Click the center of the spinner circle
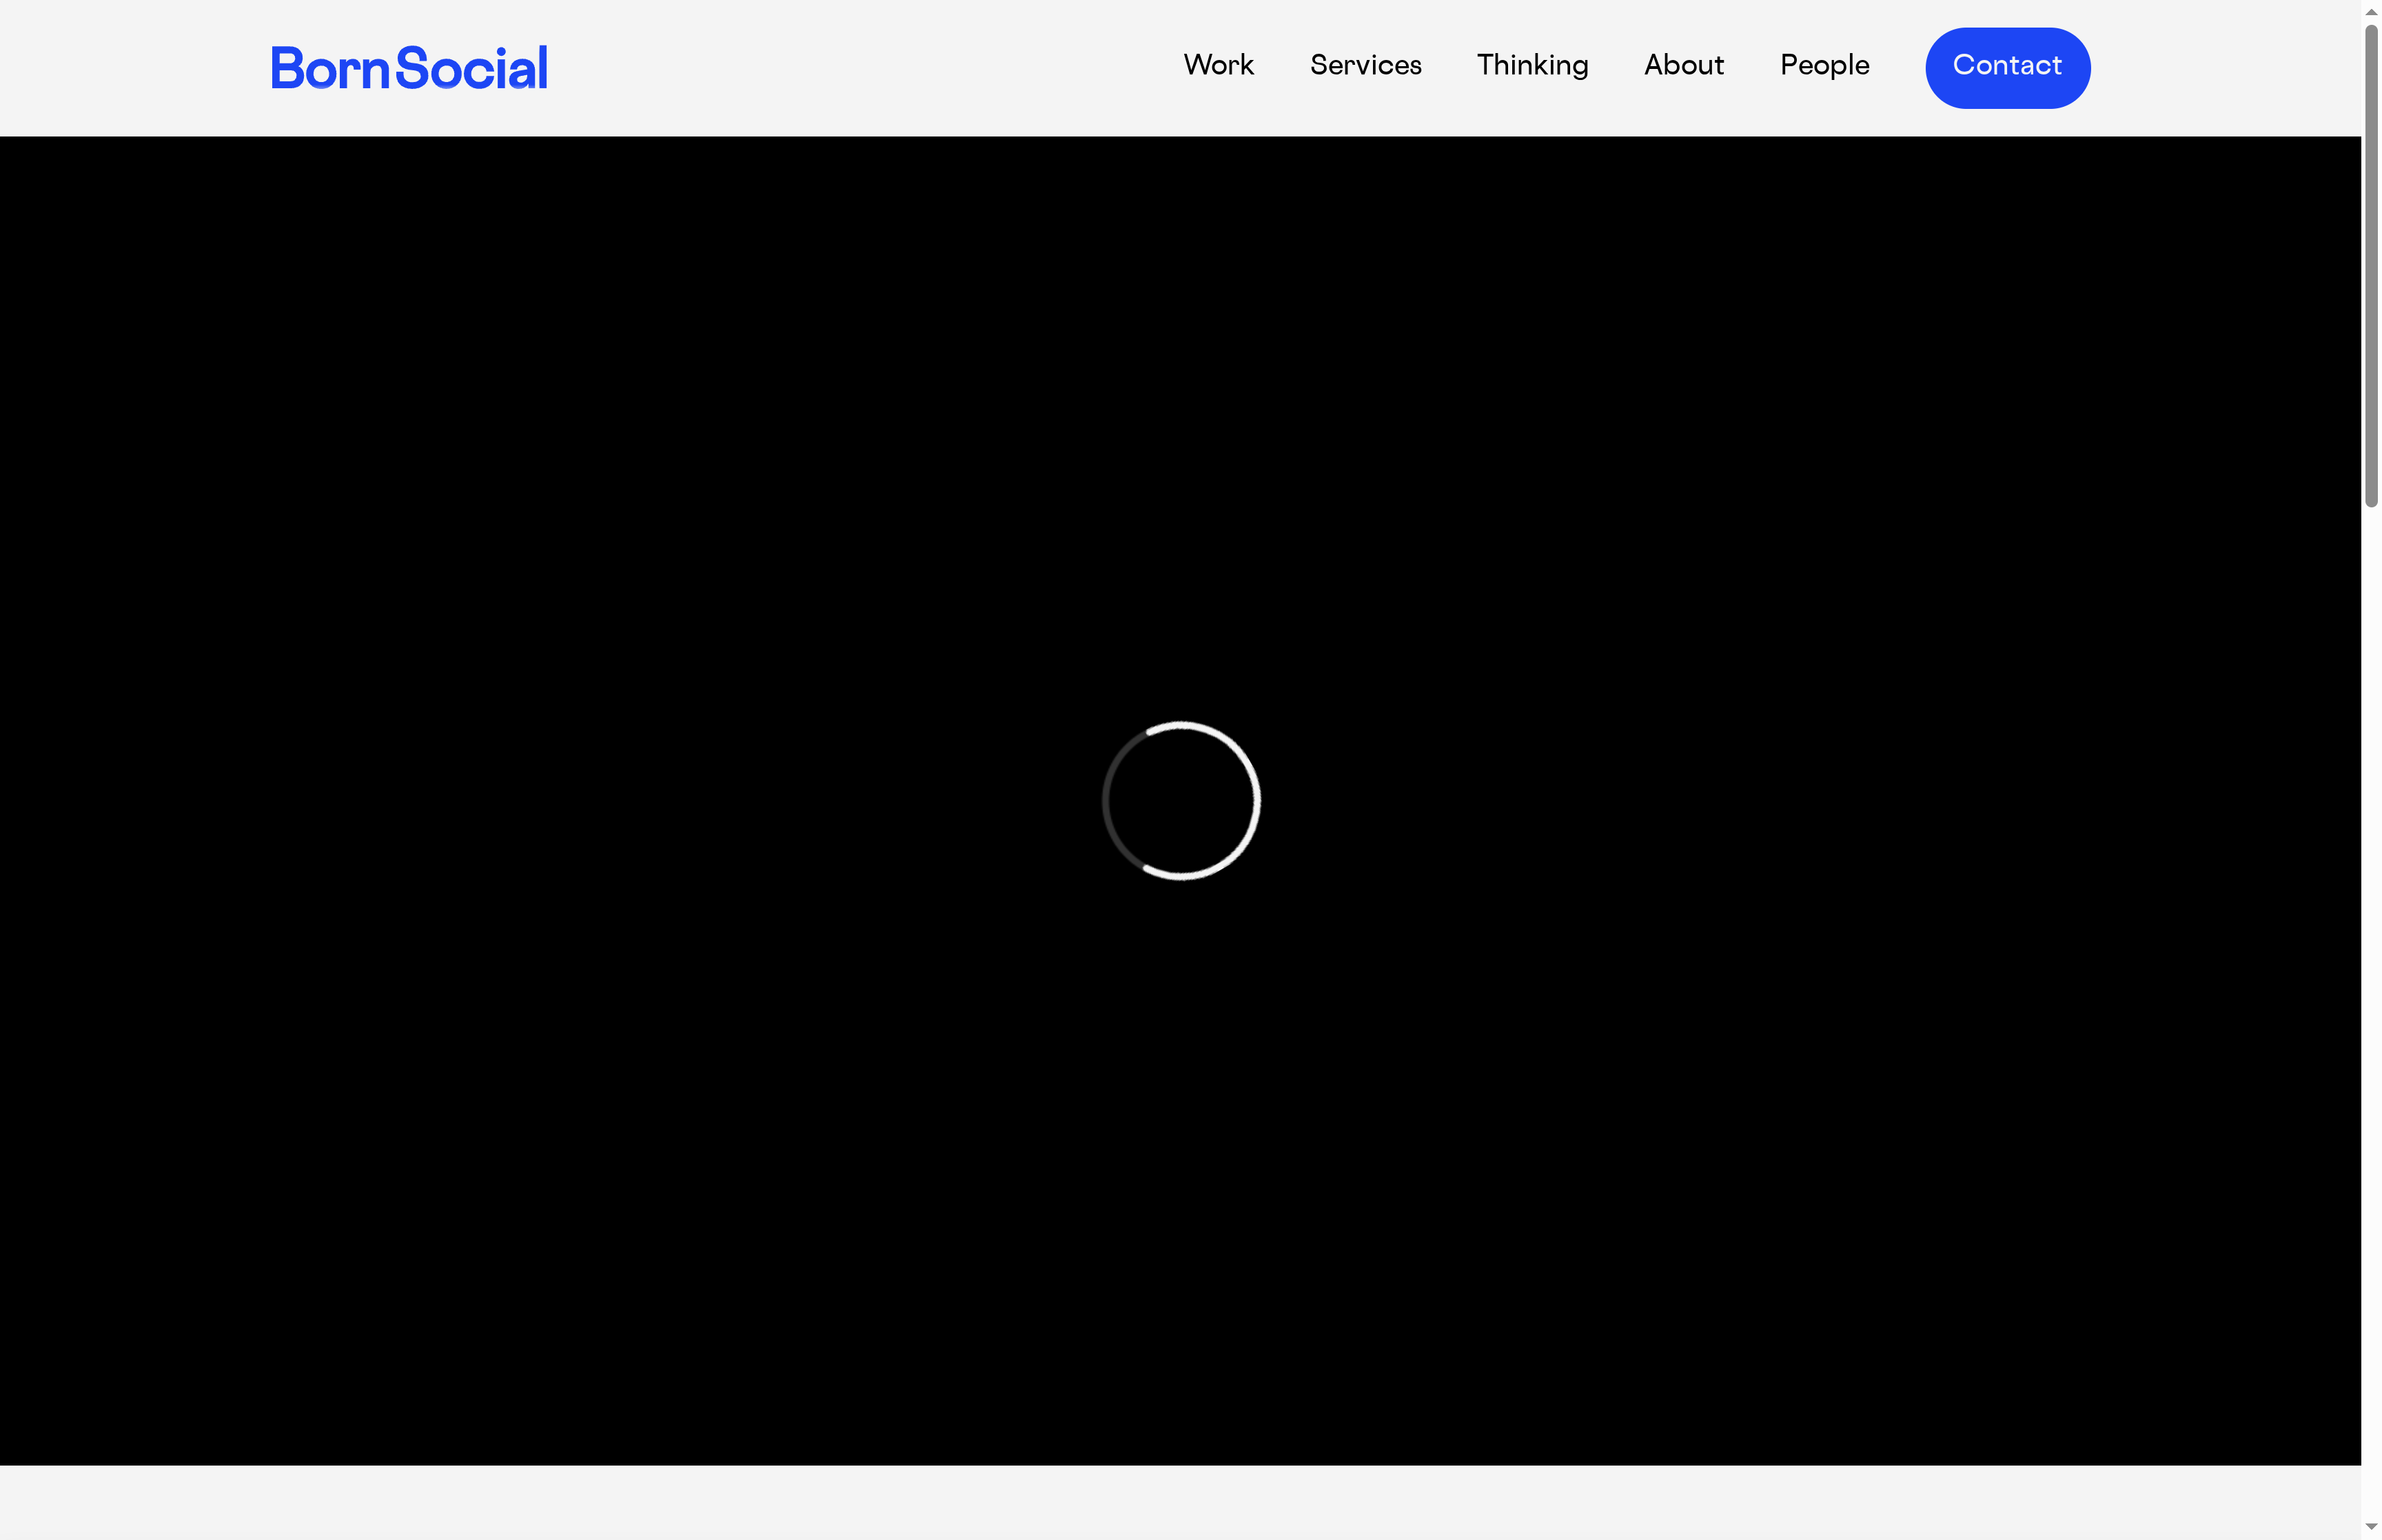Viewport: 2382px width, 1540px height. point(1183,800)
